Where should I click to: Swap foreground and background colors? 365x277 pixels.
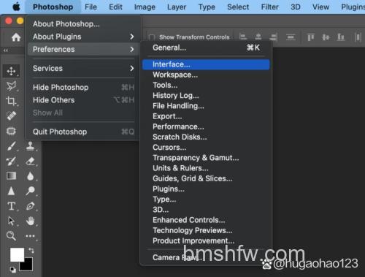[x=31, y=250]
